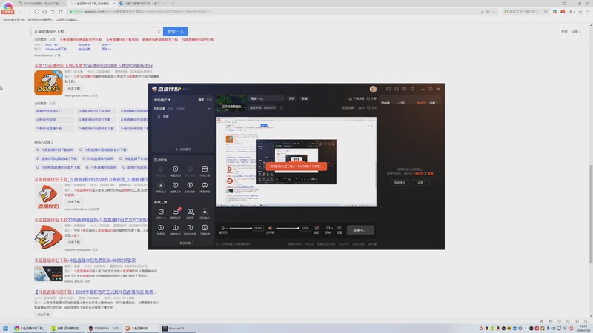Click the large start-stream button at bottom right
Viewport: 593px width, 333px height.
pos(360,230)
